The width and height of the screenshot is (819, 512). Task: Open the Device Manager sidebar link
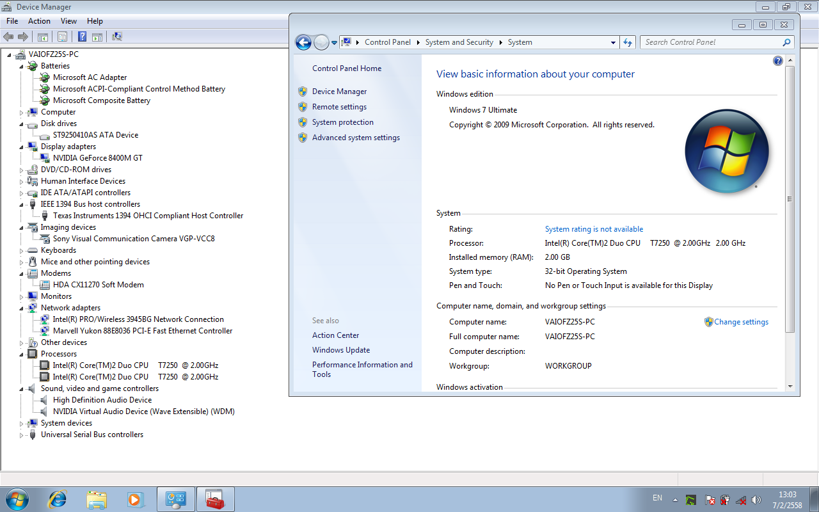click(x=340, y=92)
